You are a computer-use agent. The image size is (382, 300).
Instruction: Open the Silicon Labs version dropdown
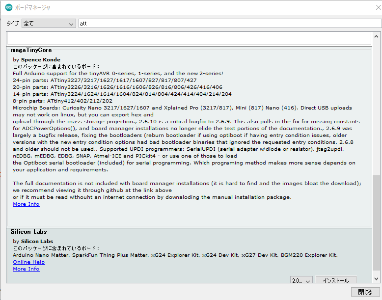point(301,280)
